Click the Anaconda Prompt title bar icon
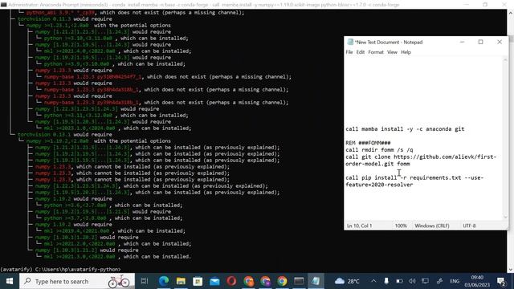Screen dimensions: 514x289 click(x=3, y=5)
